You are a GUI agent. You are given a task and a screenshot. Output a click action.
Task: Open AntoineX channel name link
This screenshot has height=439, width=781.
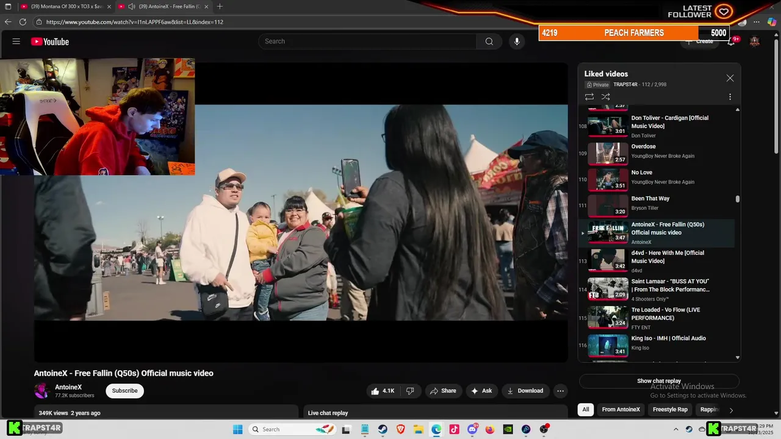68,387
